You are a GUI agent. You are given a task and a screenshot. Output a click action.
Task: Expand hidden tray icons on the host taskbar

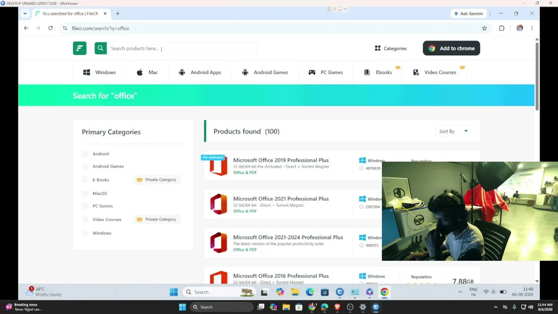click(x=496, y=307)
